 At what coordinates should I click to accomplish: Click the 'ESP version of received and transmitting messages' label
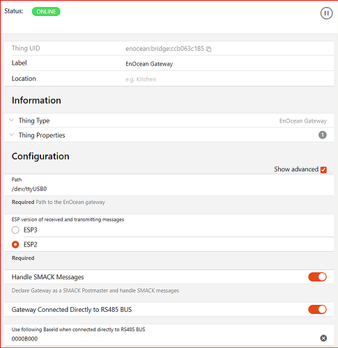click(68, 219)
